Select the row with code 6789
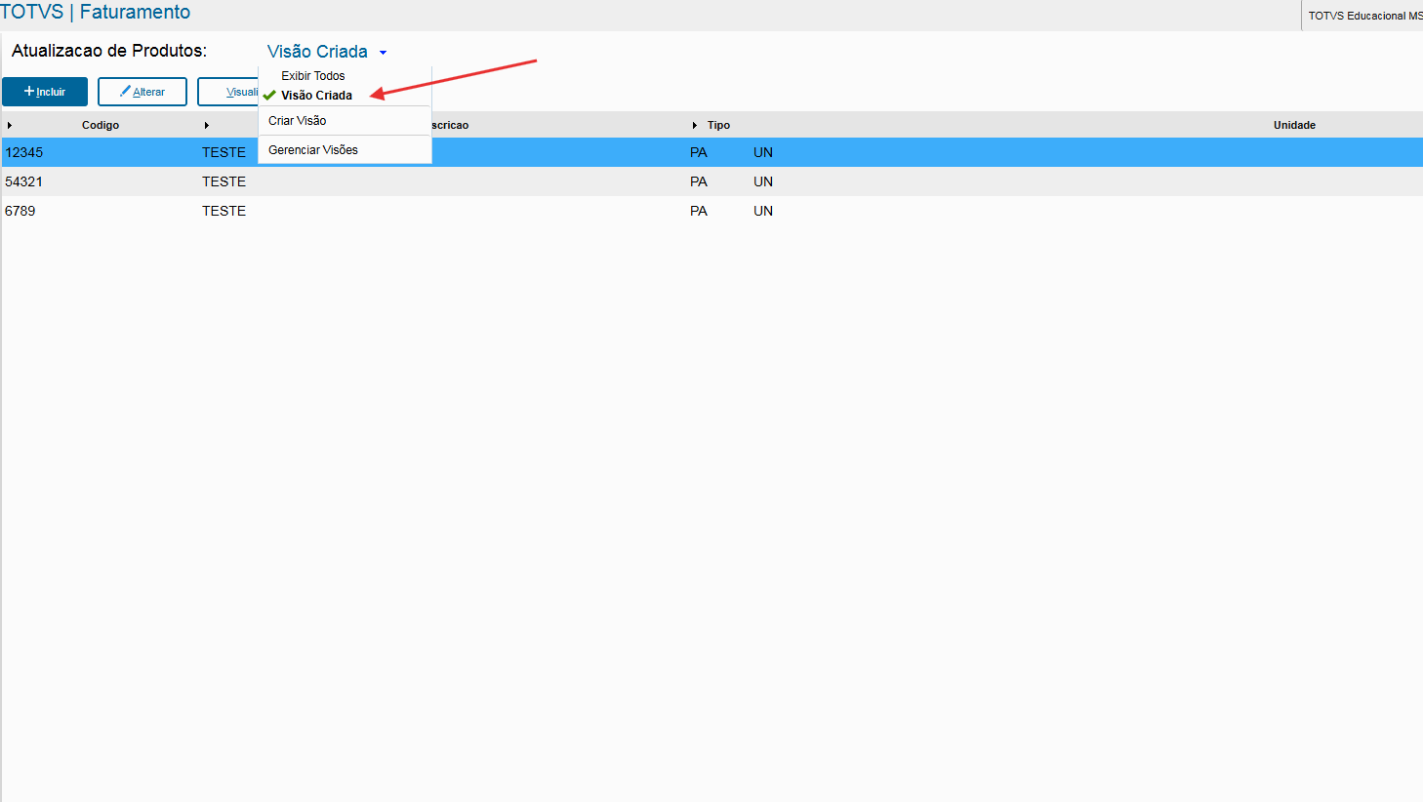 pos(711,211)
